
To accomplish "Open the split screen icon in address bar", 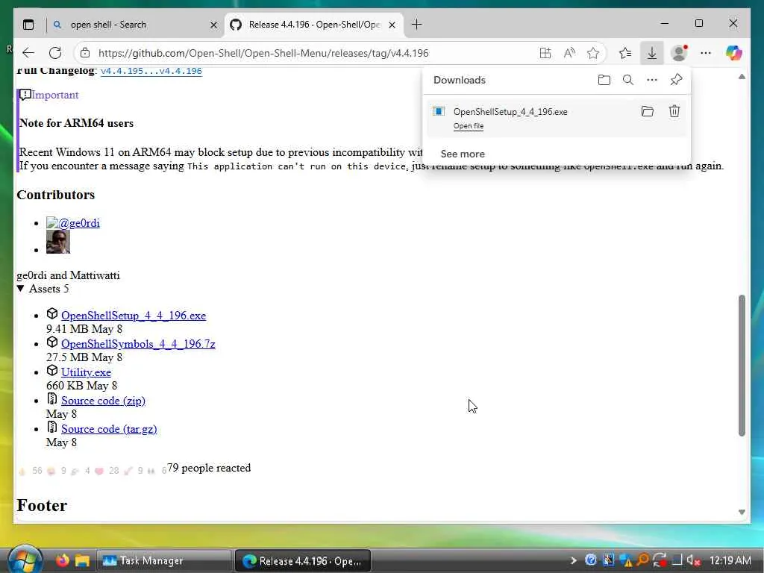I will coord(545,53).
